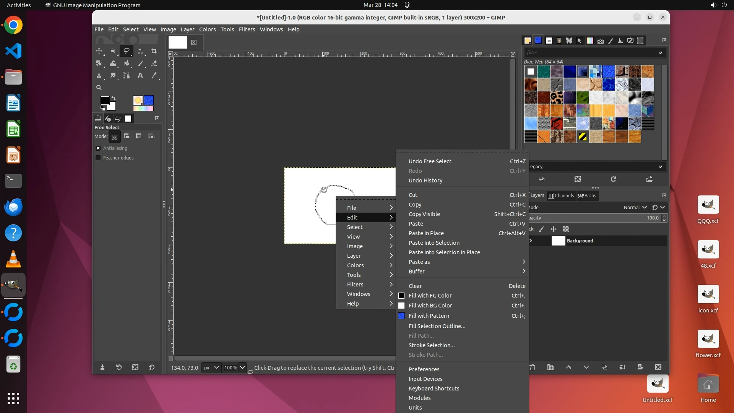Select the Crop tool in toolbox
The width and height of the screenshot is (734, 413).
point(154,51)
